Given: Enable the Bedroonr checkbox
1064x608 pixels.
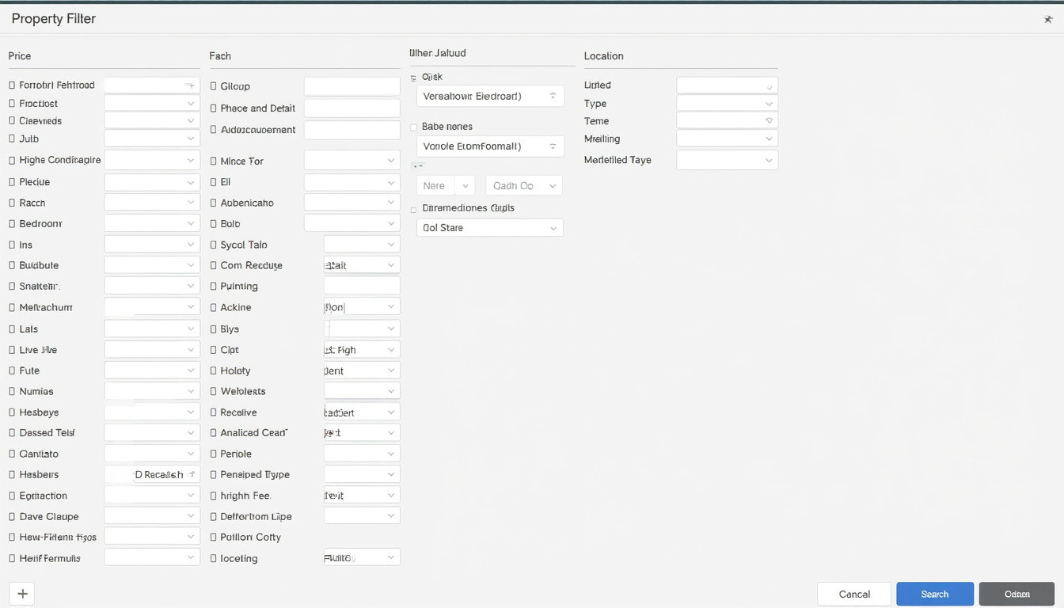Looking at the screenshot, I should [x=12, y=224].
